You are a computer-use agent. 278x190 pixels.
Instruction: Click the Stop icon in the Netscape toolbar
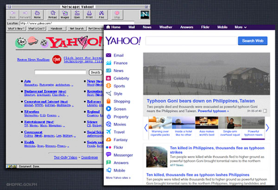[117, 15]
